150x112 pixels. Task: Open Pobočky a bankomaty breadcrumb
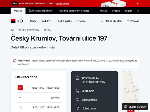pos(28,30)
